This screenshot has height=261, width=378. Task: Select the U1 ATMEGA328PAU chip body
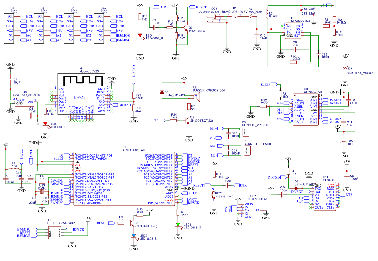point(124,179)
